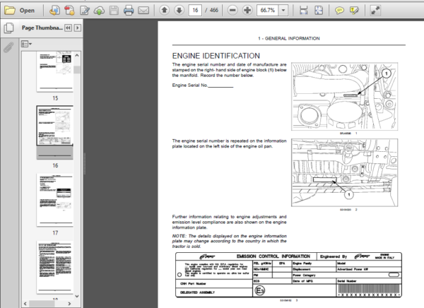
Task: Go to the previous page with up arrow
Action: [164, 11]
